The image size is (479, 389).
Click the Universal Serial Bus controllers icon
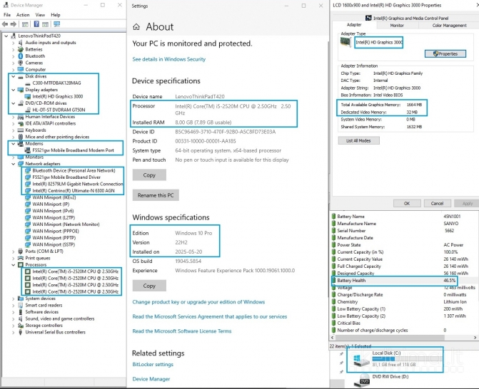[x=21, y=332]
